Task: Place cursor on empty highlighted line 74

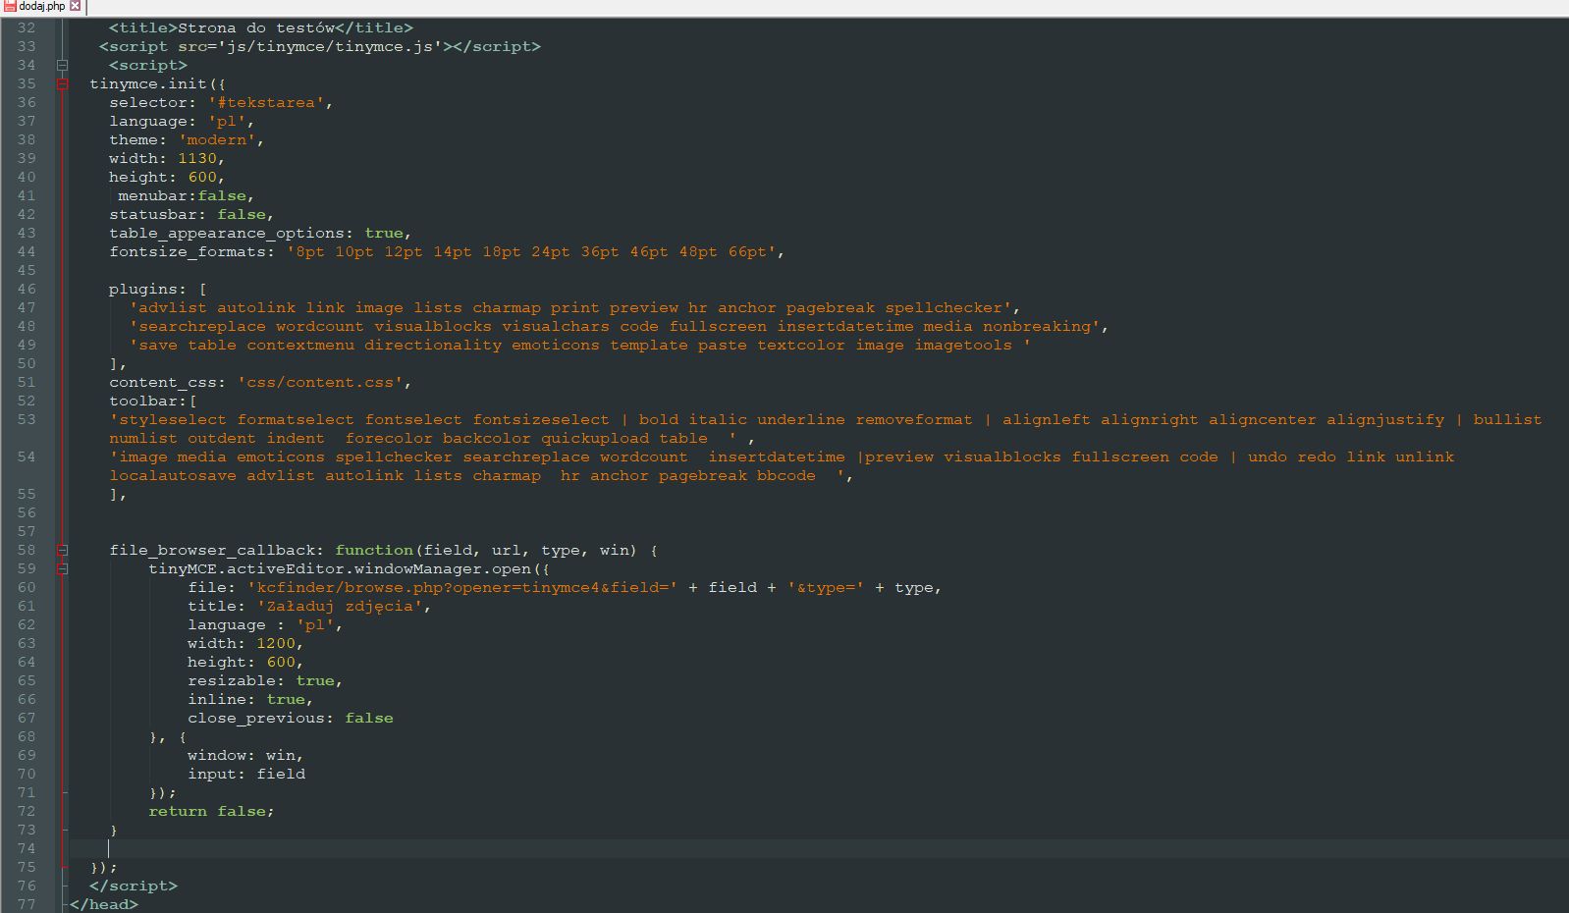Action: pos(819,849)
